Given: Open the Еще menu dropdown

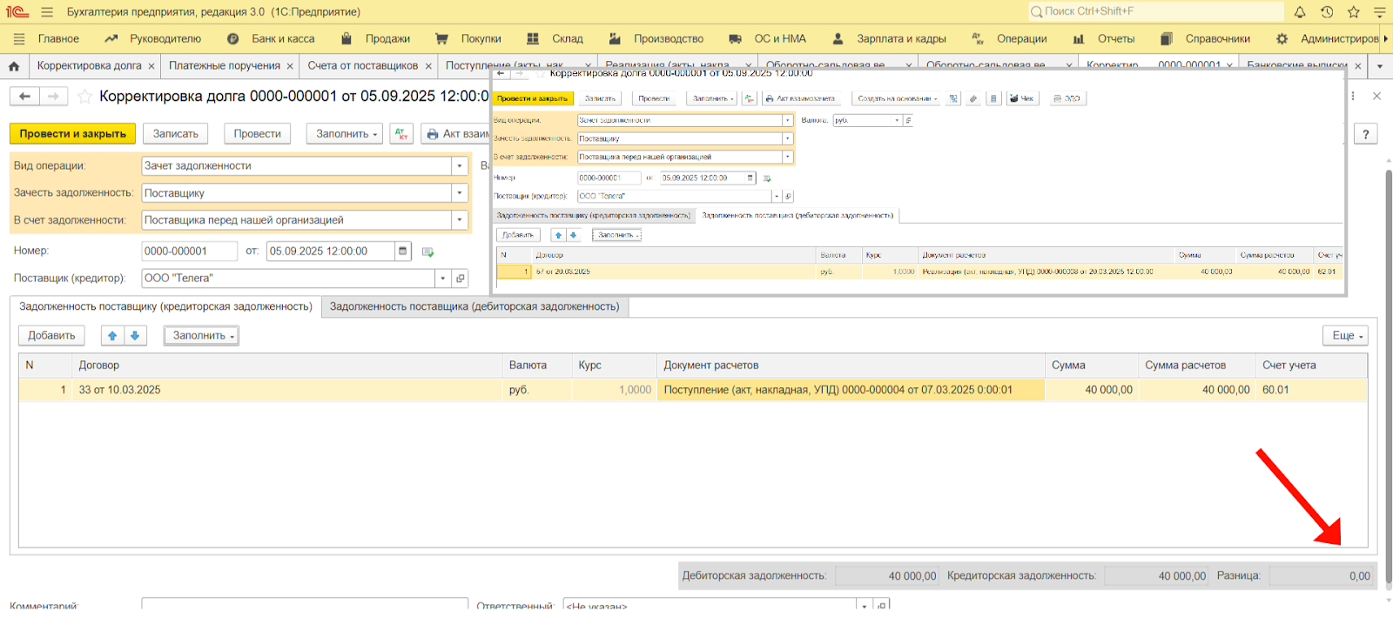Looking at the screenshot, I should pyautogui.click(x=1345, y=336).
